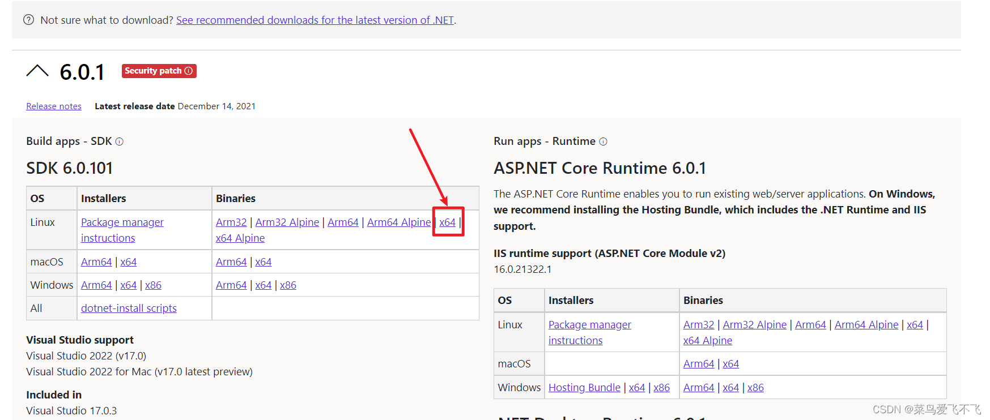
Task: Download SDK macOS Arm64 installer
Action: [x=96, y=262]
